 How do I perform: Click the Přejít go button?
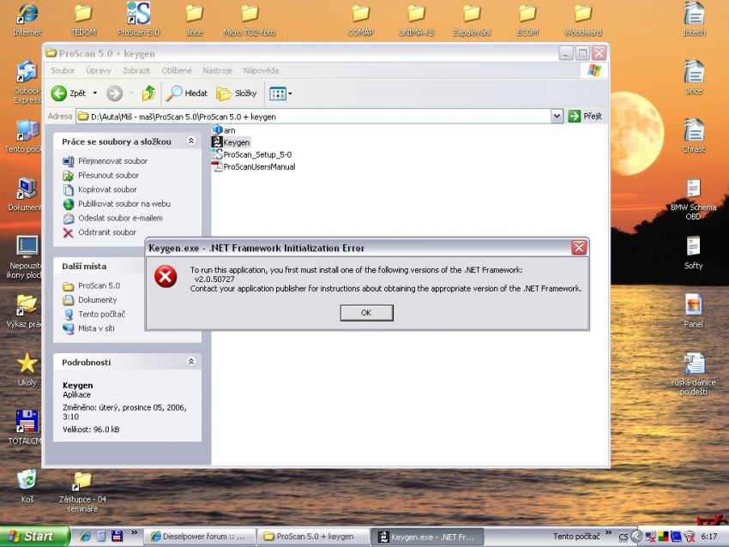[585, 117]
